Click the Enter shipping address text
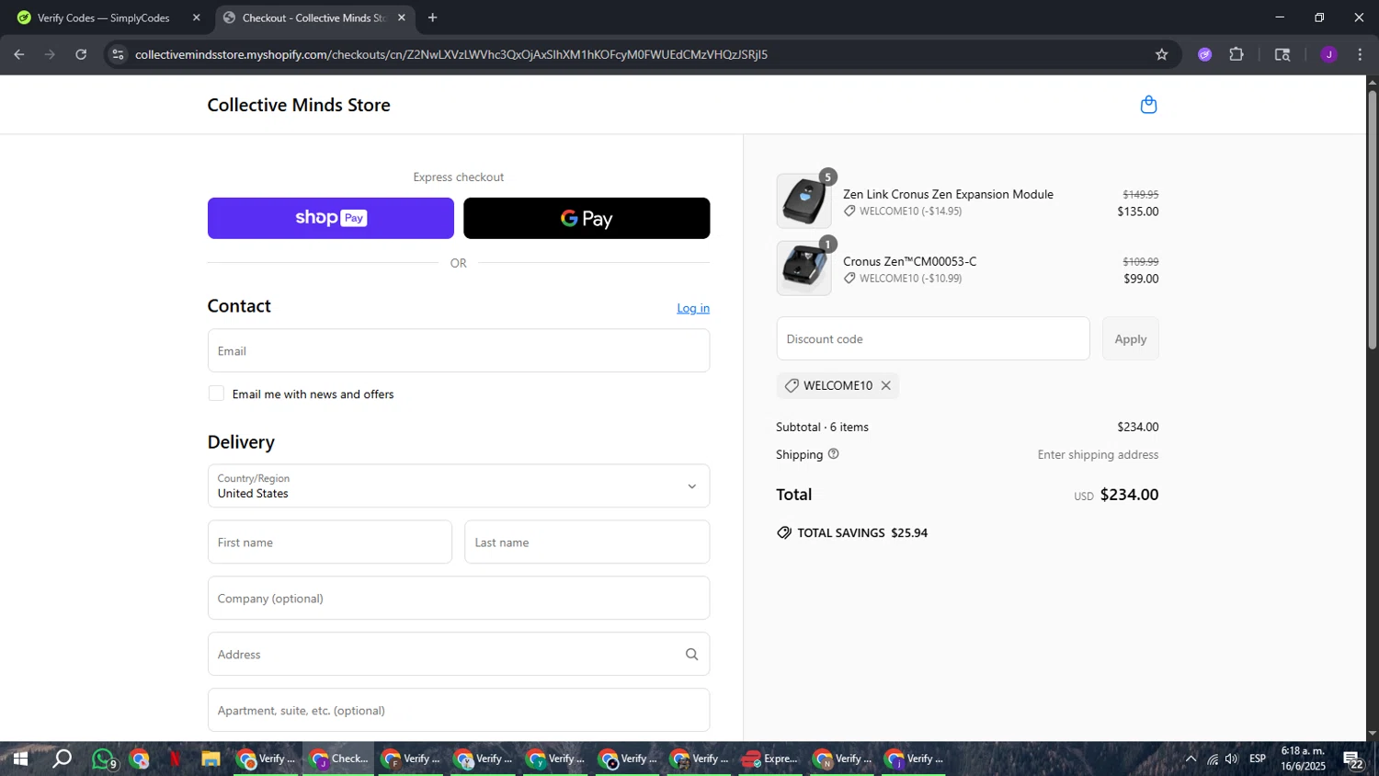Screen dimensions: 1379x776 pos(1098,454)
